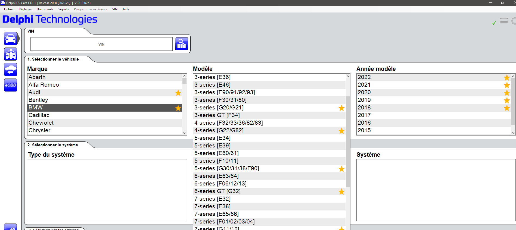Click the star next to year 2019

point(507,100)
